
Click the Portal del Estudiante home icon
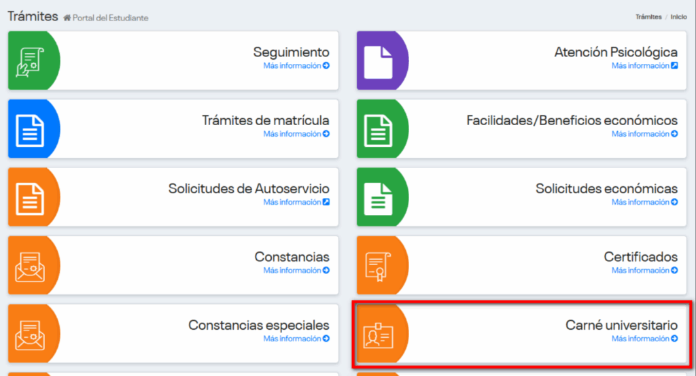click(67, 18)
